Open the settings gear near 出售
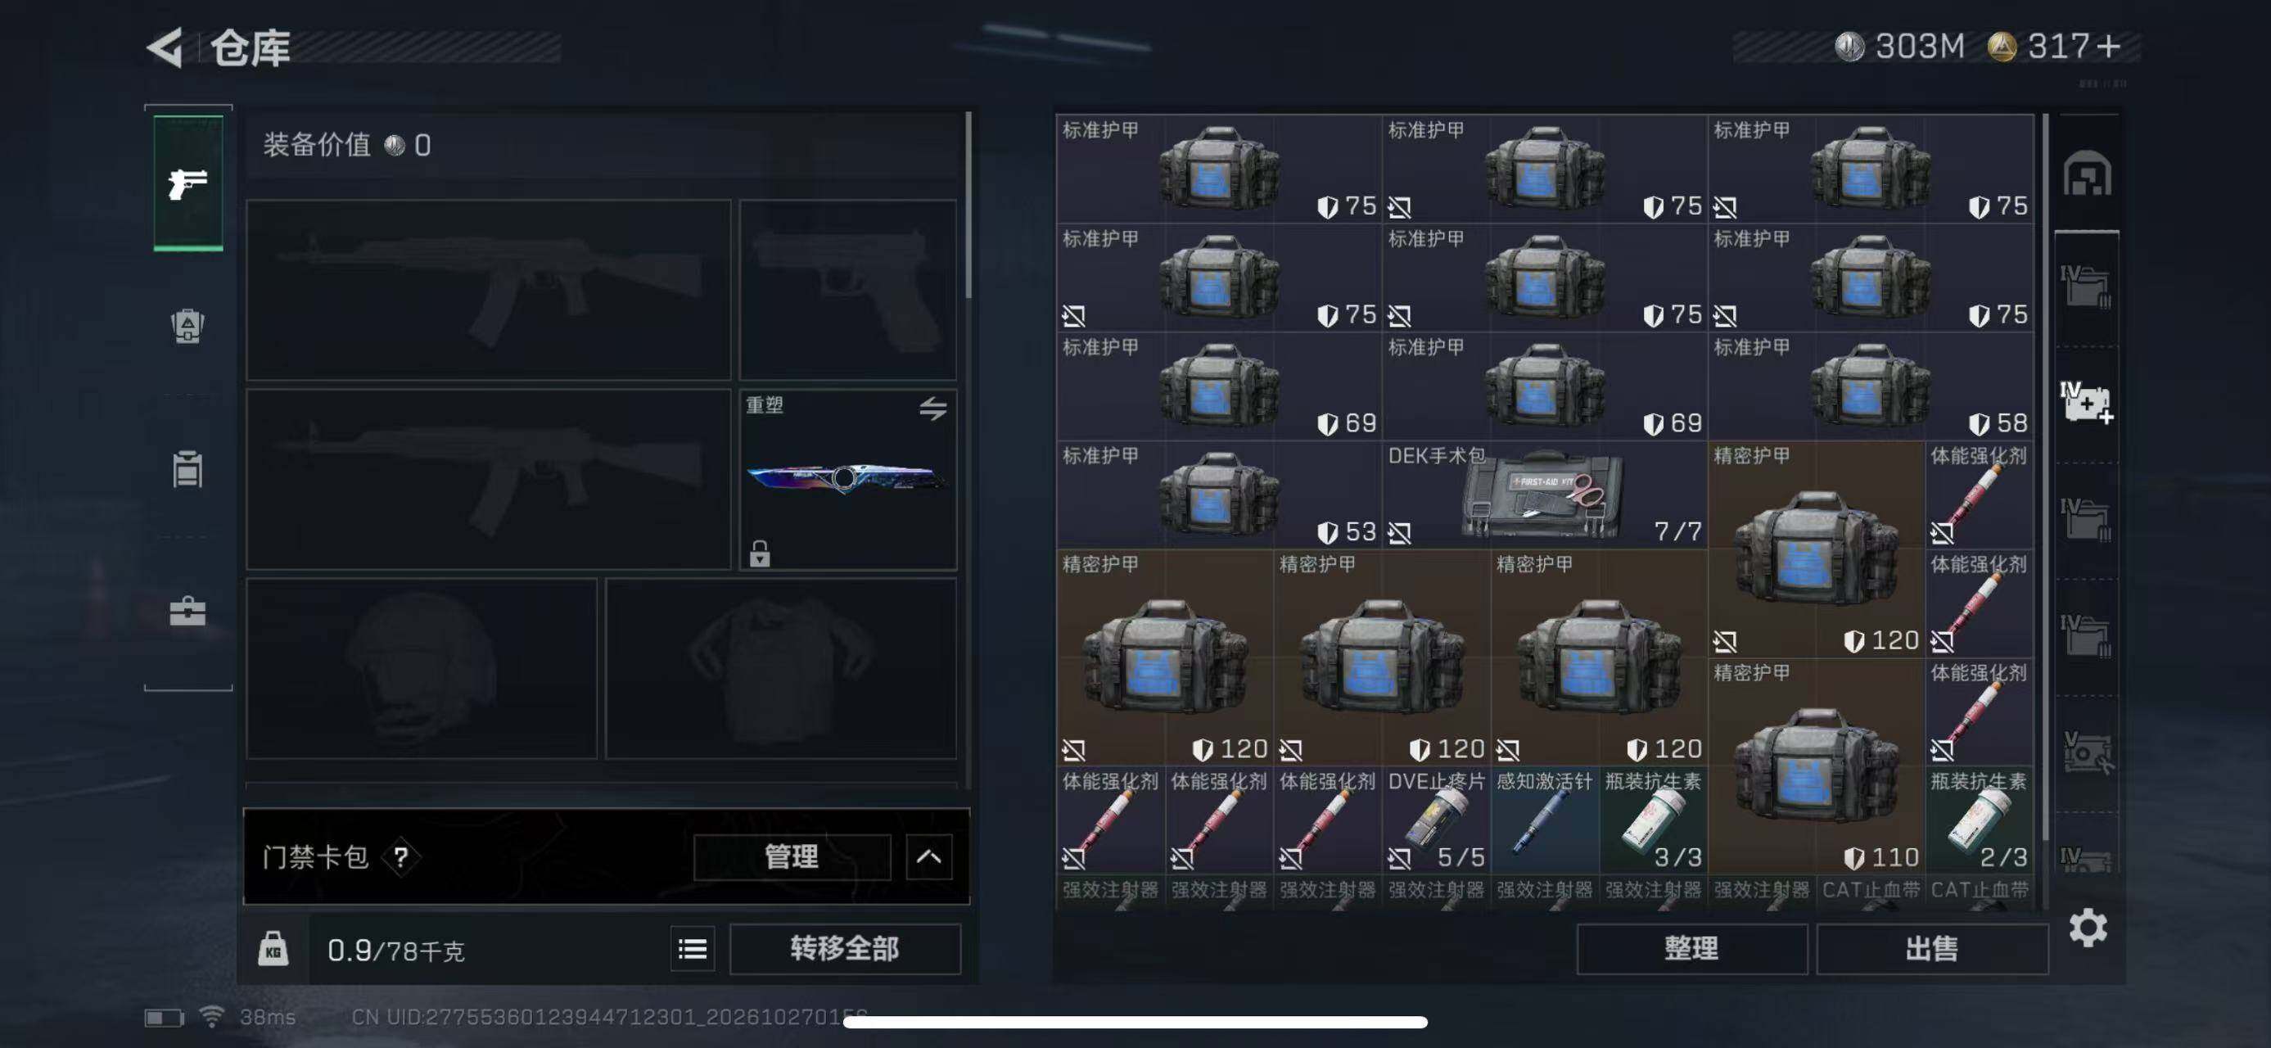This screenshot has height=1048, width=2271. tap(2088, 928)
